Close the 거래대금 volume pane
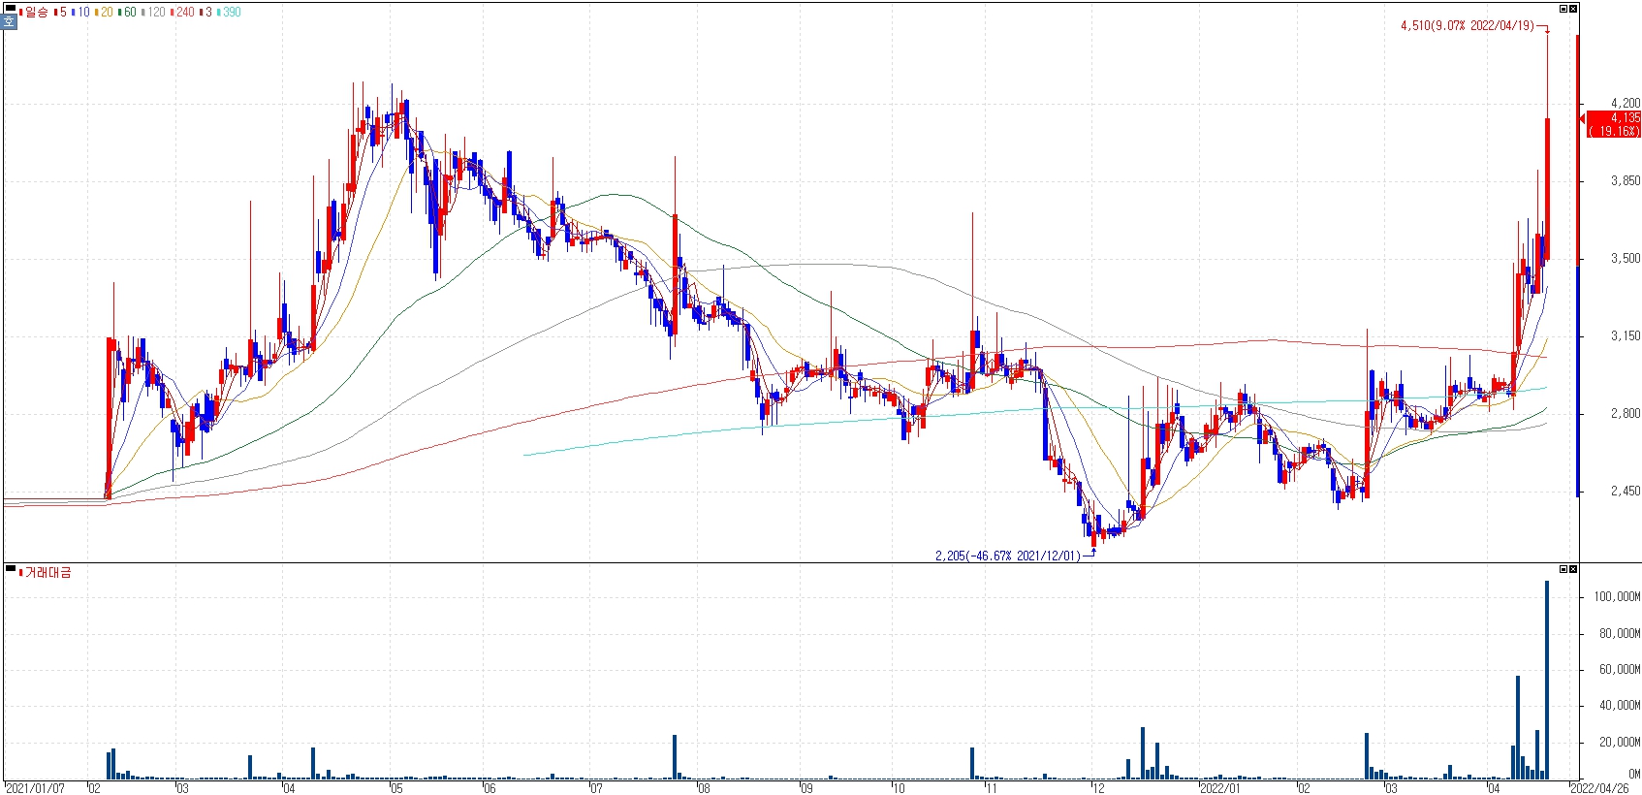 (1573, 569)
